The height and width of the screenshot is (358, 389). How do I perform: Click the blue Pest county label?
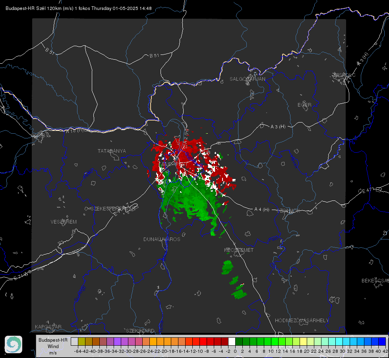(x=274, y=239)
